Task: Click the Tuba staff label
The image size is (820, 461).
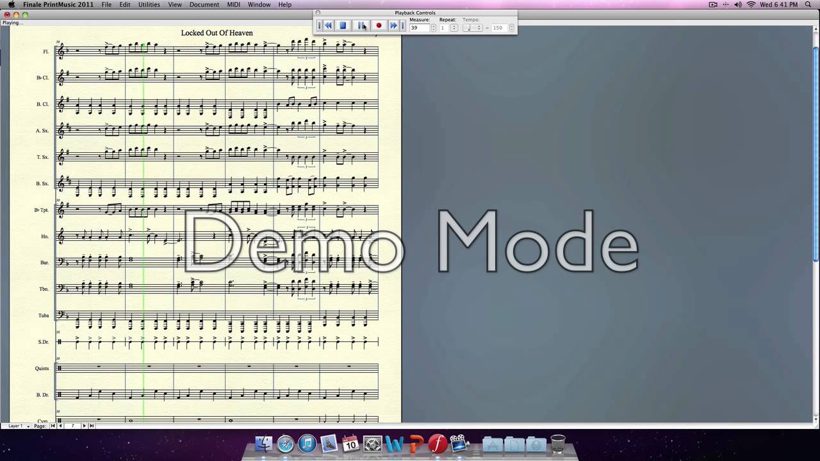Action: [x=43, y=315]
